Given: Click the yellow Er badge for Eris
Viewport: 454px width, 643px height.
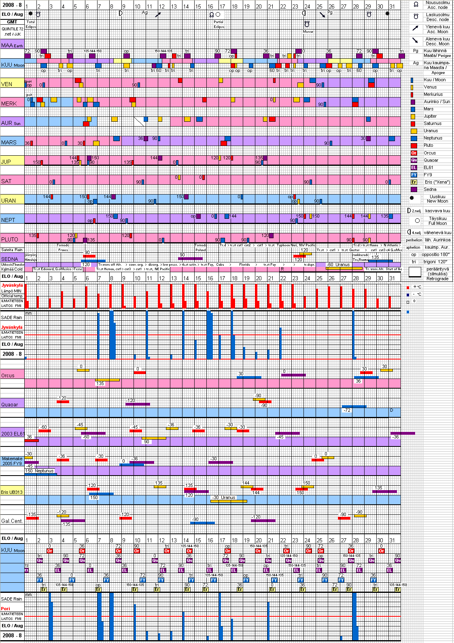Looking at the screenshot, I should point(414,182).
